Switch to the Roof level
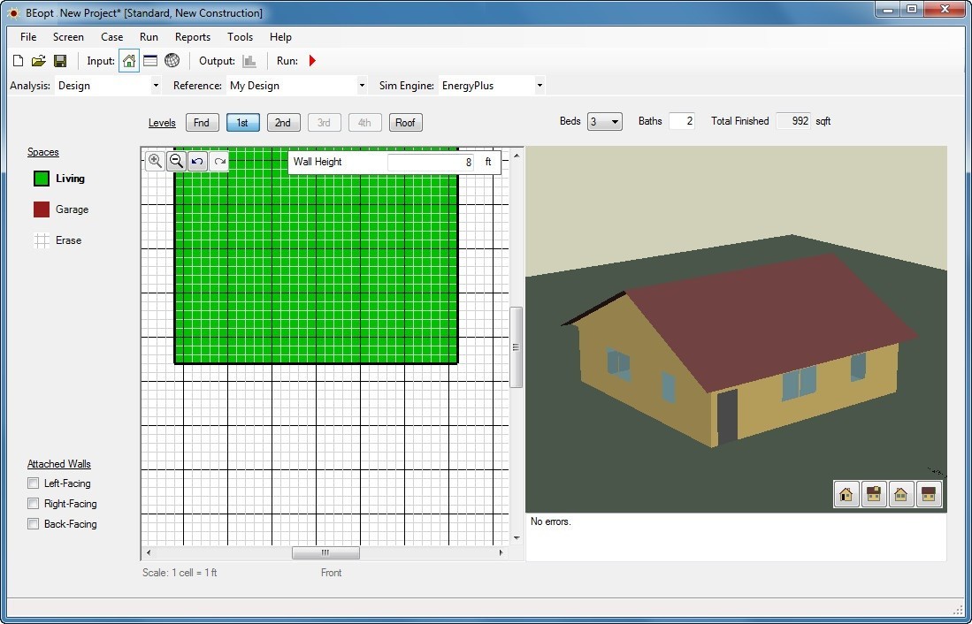The width and height of the screenshot is (972, 624). coord(405,123)
